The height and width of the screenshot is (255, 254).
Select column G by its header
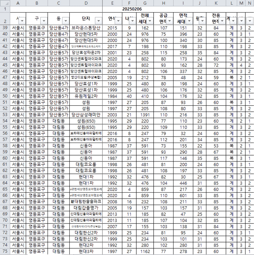pos(145,3)
